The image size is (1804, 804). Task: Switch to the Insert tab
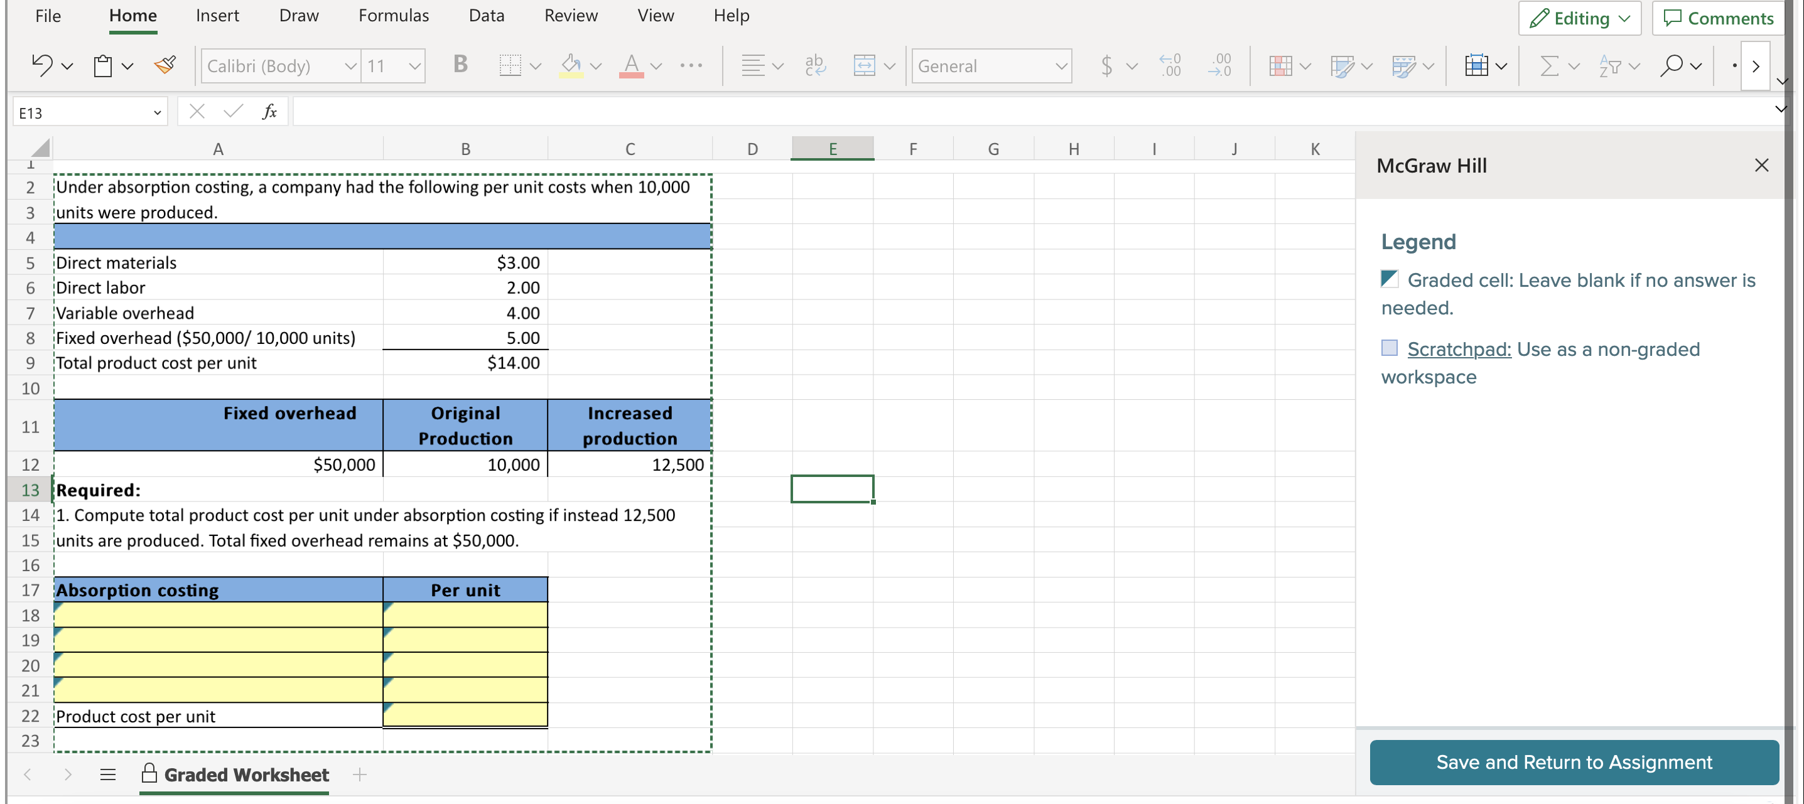point(217,16)
